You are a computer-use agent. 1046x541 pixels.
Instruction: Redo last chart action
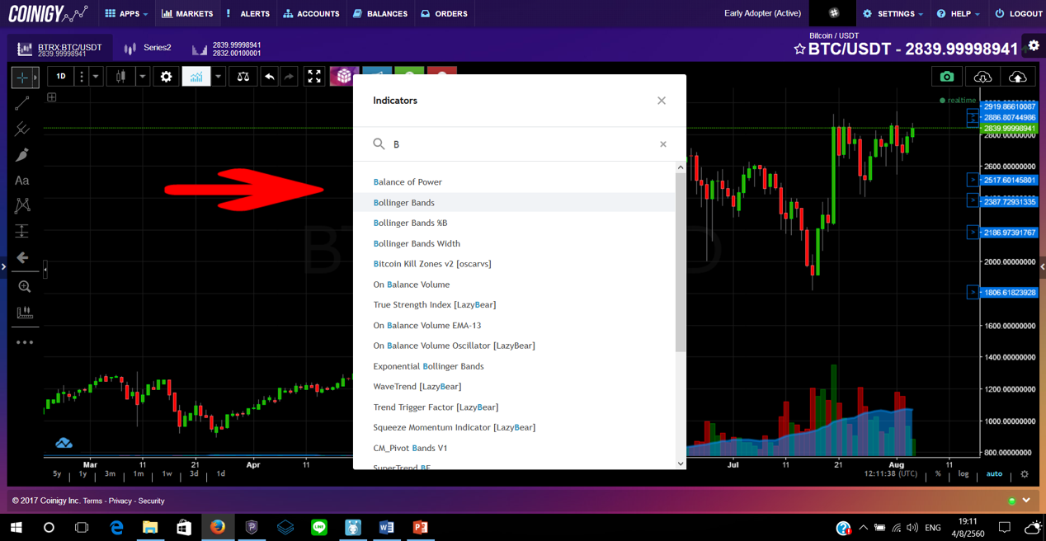tap(289, 77)
